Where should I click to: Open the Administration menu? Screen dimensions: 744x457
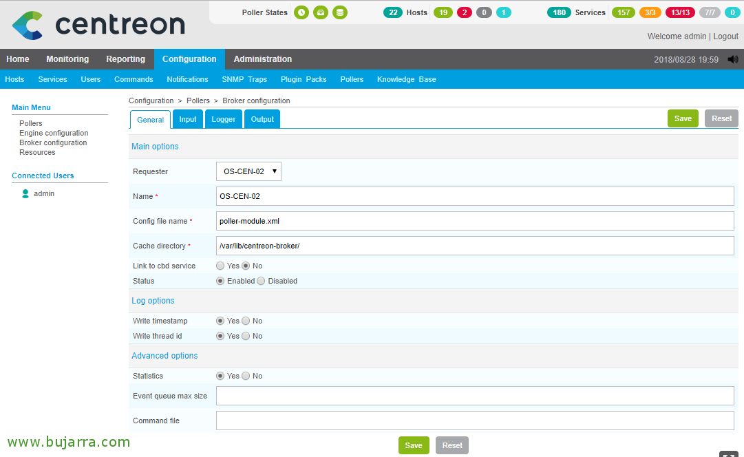coord(262,59)
